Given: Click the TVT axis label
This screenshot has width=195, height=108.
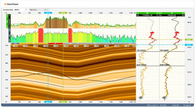Looking at the screenshot, I should [x=189, y=17].
